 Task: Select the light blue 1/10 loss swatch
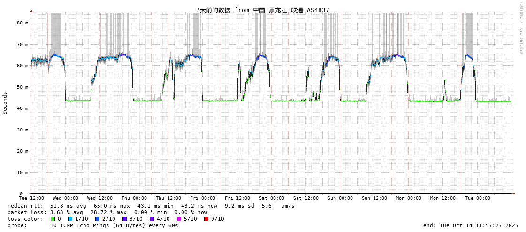70,219
